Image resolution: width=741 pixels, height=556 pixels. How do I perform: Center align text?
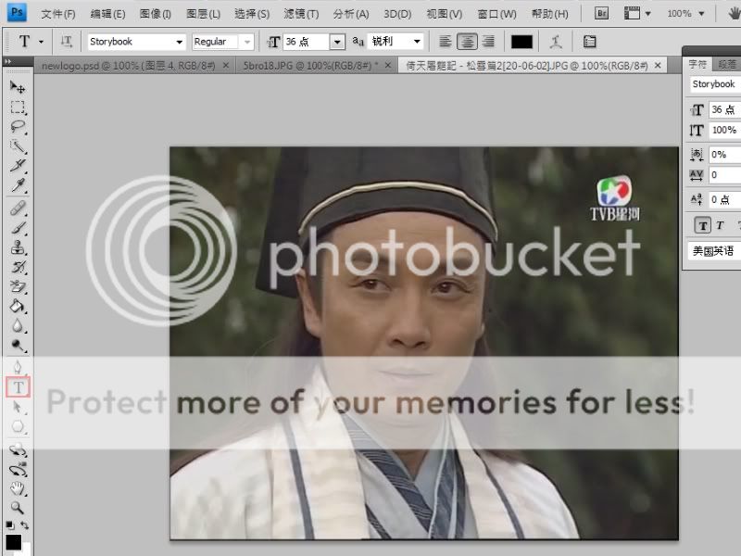pos(467,42)
